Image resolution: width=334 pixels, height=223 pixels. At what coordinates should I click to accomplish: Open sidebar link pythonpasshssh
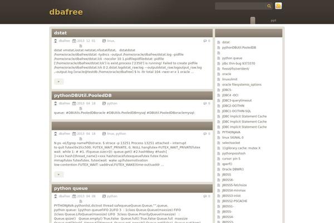tap(234, 153)
